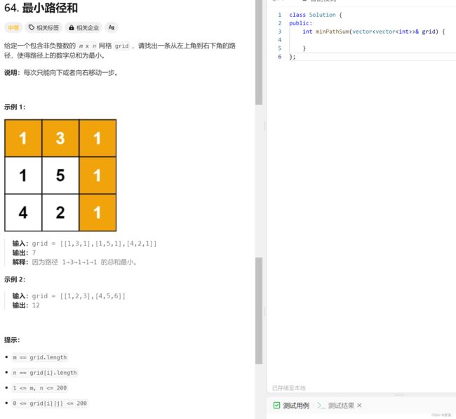Click the 中等 difficulty badge
456x419 pixels.
13,27
